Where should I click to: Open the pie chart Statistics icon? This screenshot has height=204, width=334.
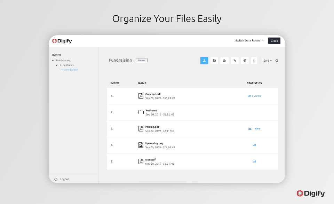(x=245, y=60)
